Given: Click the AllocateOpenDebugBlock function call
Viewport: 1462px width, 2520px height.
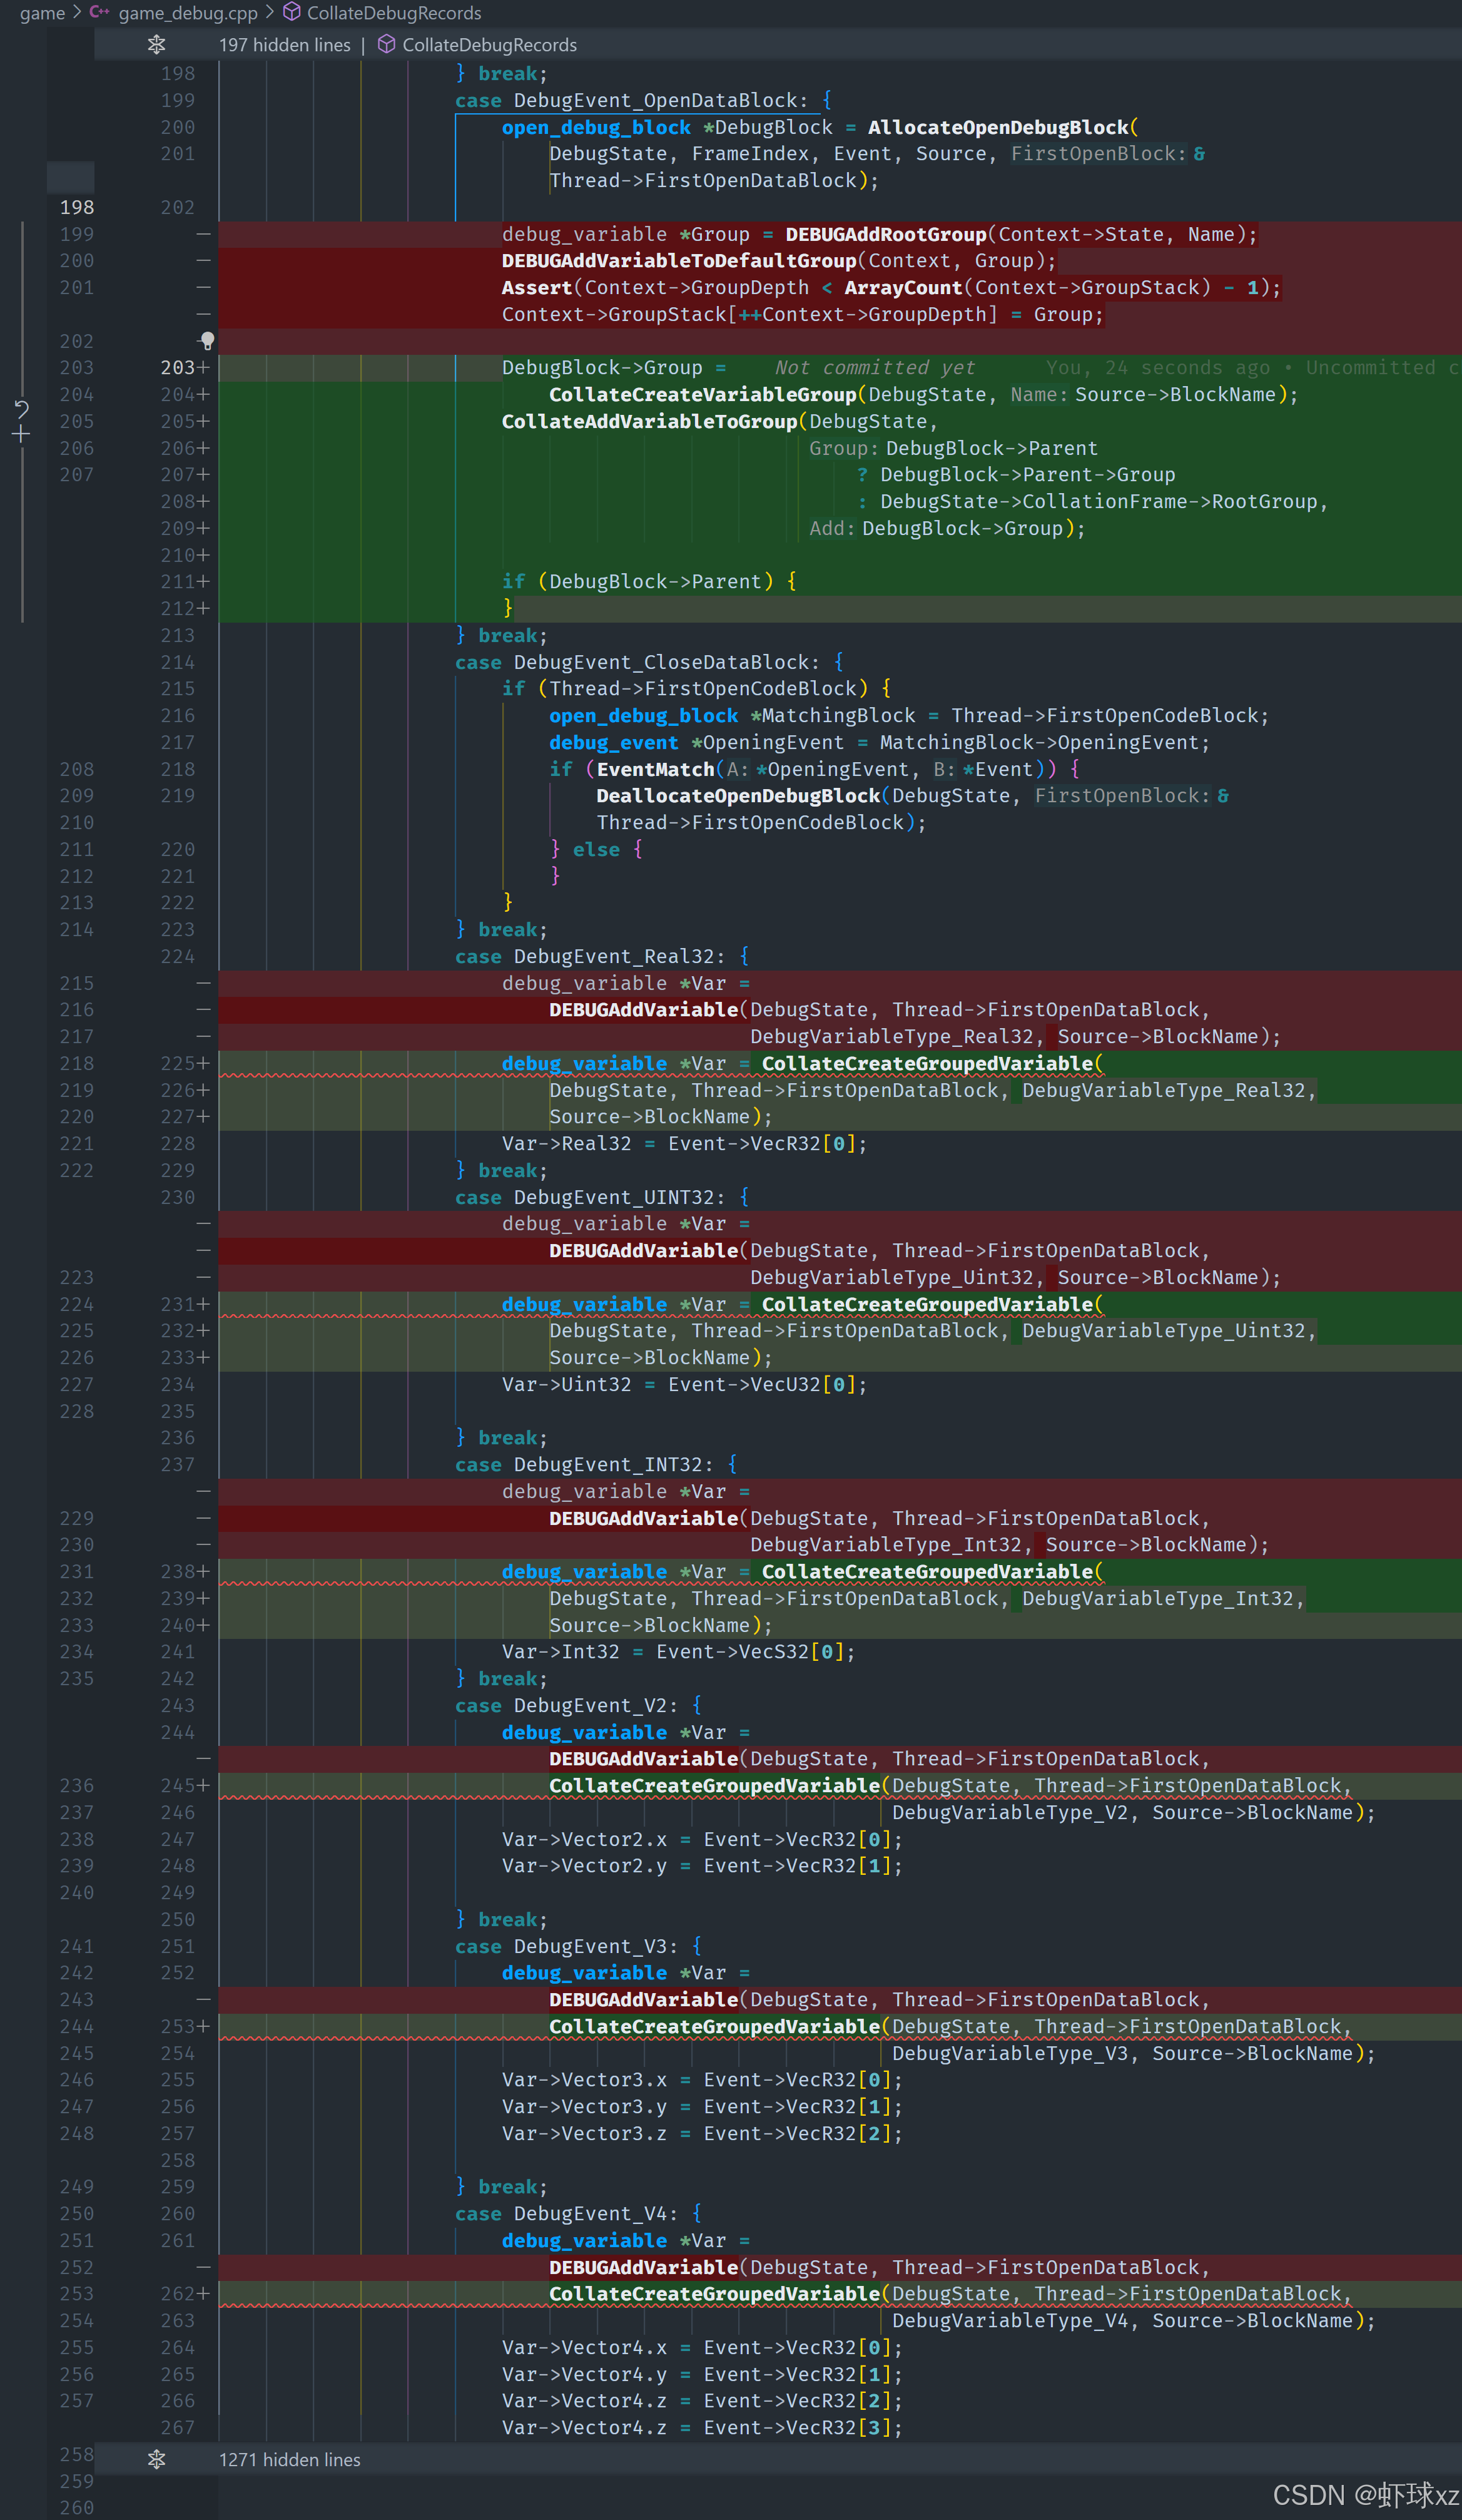Looking at the screenshot, I should pos(997,127).
